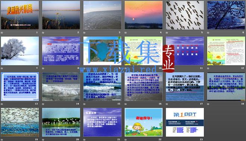Viewport: 246px width, 141px height.
Task: Click the star icon under slide 13
Action: pyautogui.click(x=2, y=104)
